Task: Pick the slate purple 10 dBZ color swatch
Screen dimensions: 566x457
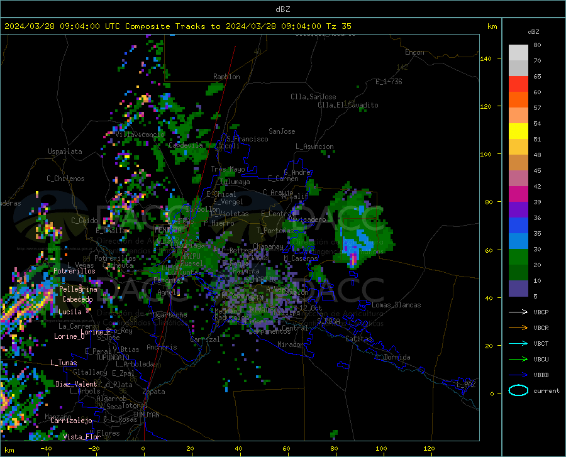Action: (518, 289)
